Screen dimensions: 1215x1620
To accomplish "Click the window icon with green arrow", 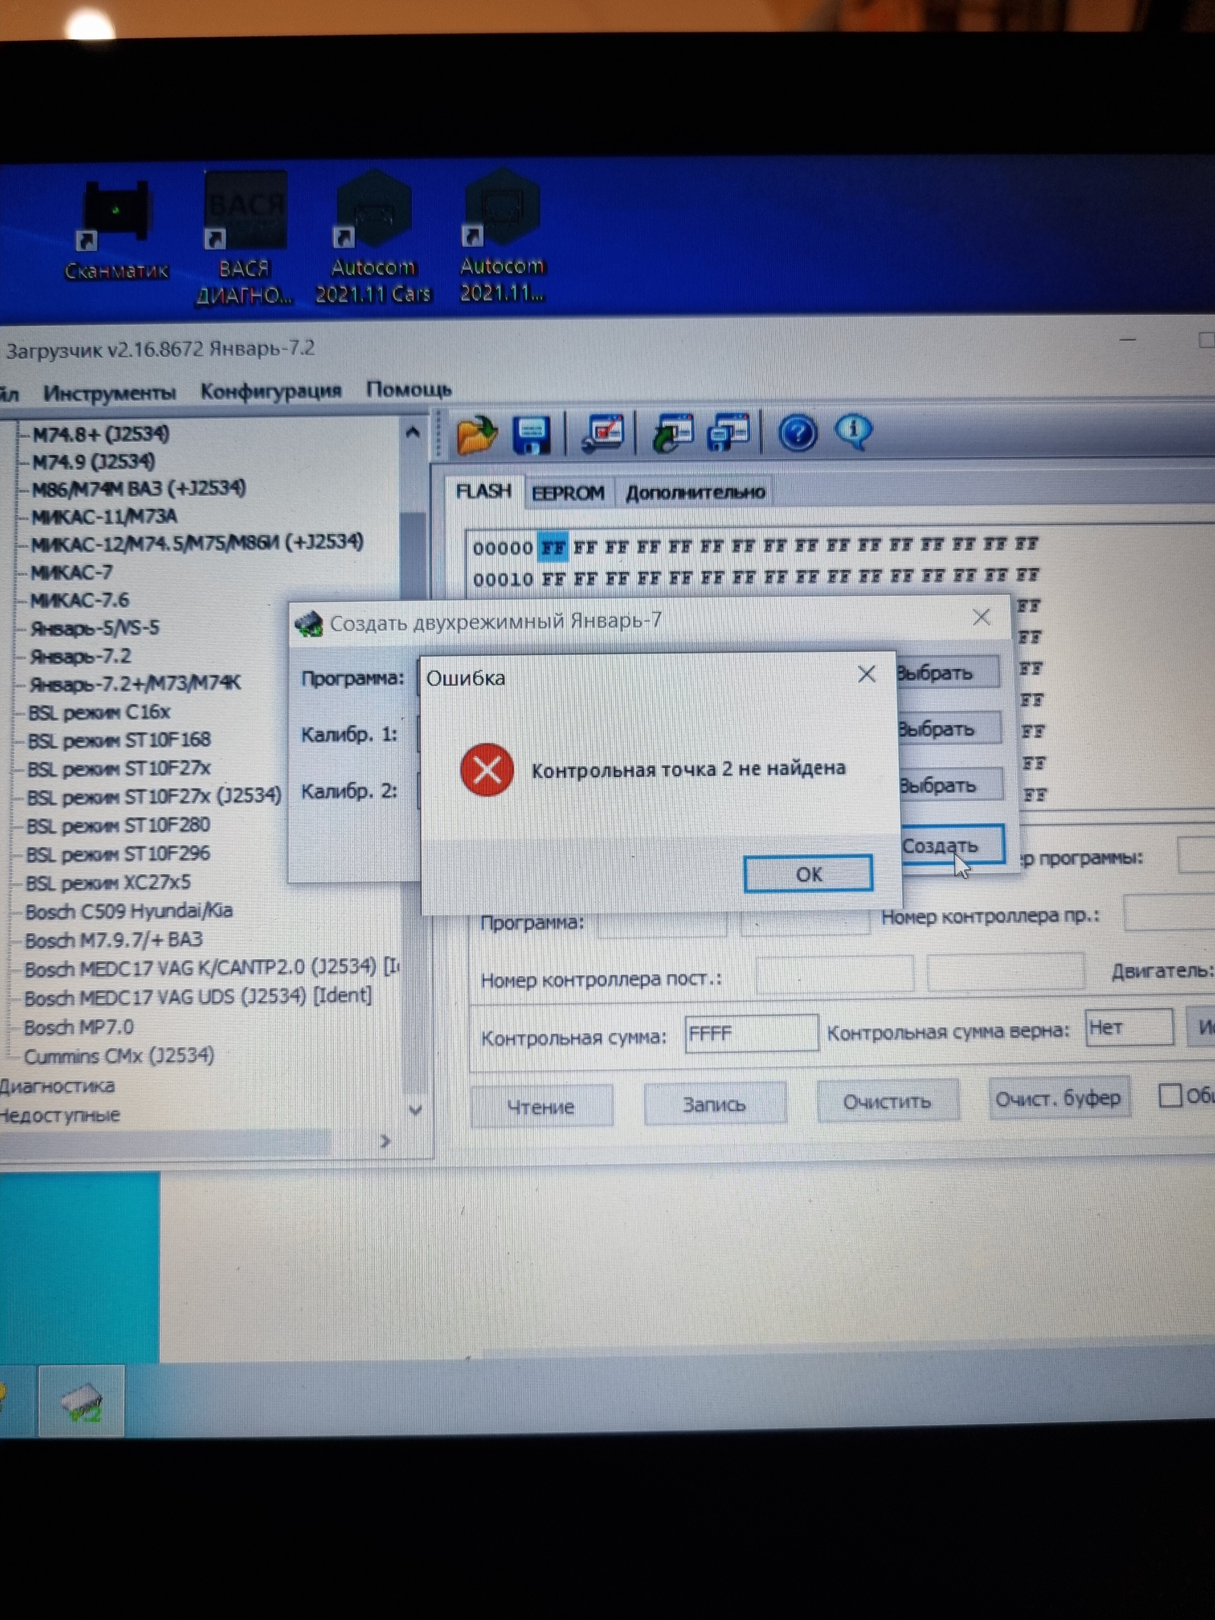I will 672,433.
